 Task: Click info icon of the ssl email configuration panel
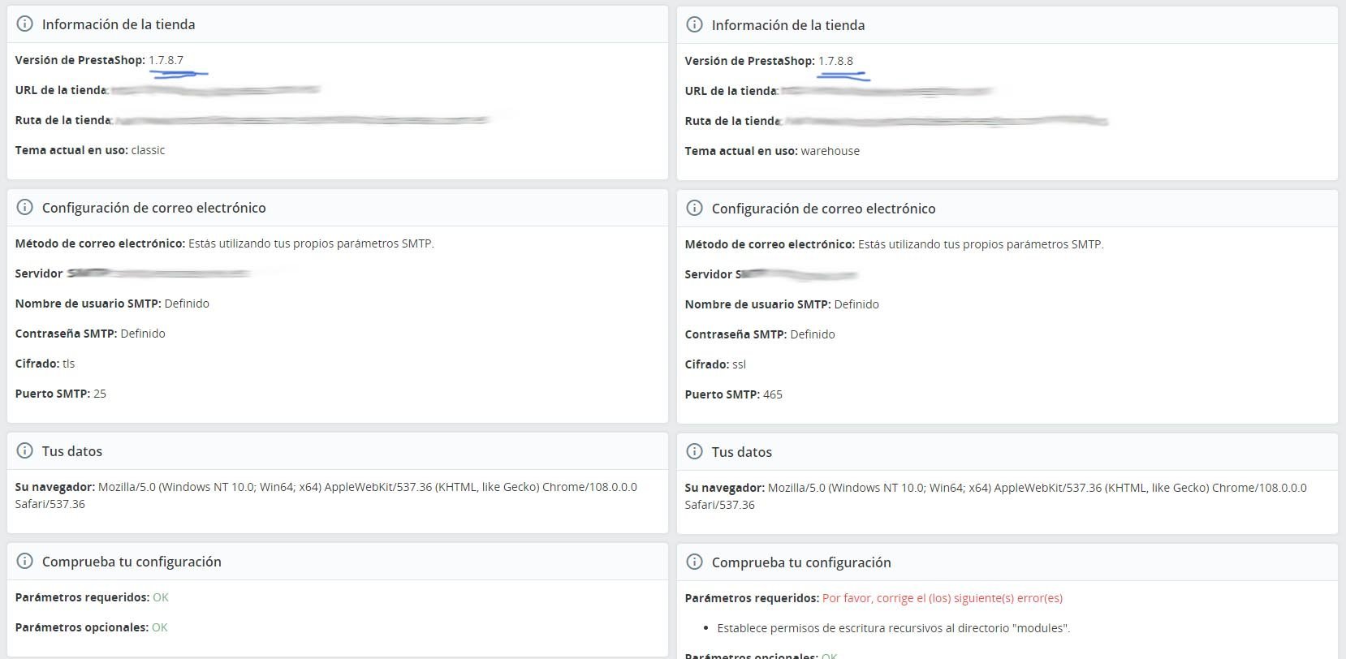click(695, 209)
